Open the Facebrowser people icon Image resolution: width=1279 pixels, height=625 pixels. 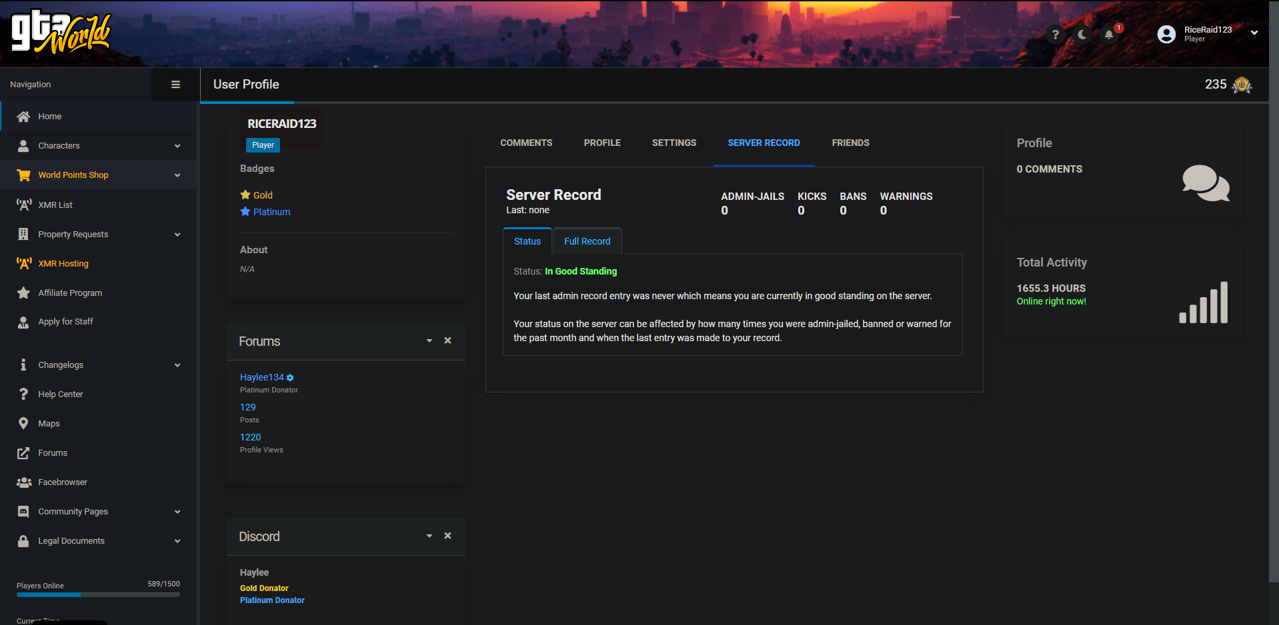(x=24, y=482)
